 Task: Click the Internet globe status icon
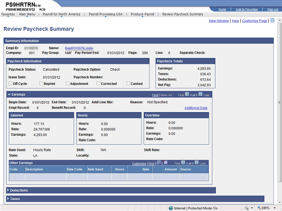click(171, 208)
